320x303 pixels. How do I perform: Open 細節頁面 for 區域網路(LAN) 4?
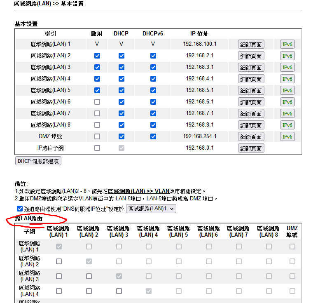(251, 79)
